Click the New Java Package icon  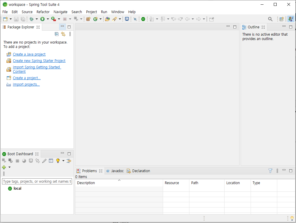88,19
